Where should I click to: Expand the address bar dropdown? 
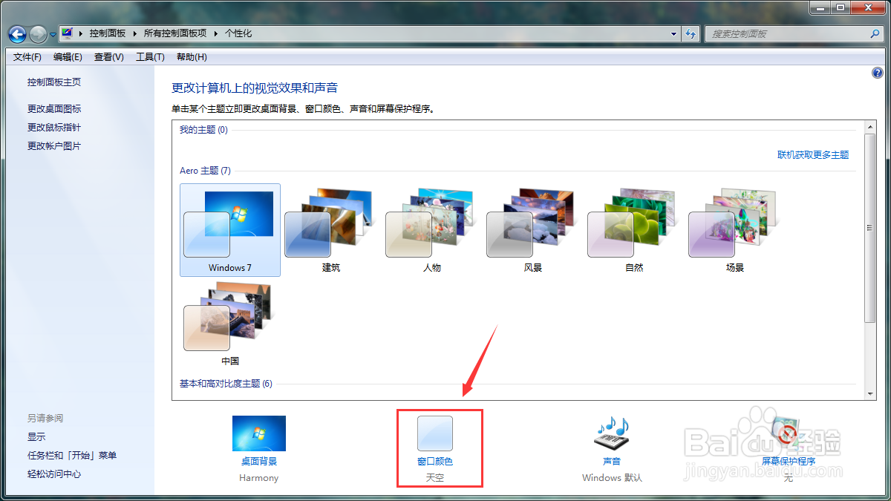673,33
